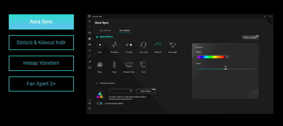Viewport: 283px width, 126px height.
Task: Click the 'Use Aura Creator to create' description
Action: tap(127, 98)
